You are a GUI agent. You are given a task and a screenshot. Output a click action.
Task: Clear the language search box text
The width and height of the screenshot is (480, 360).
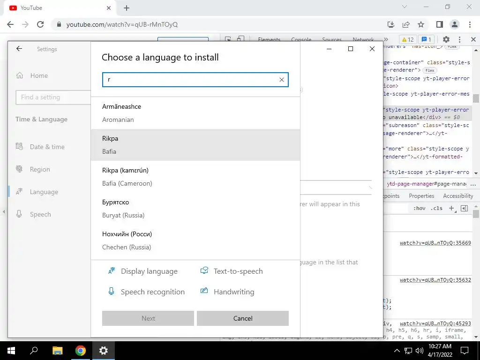click(x=281, y=80)
